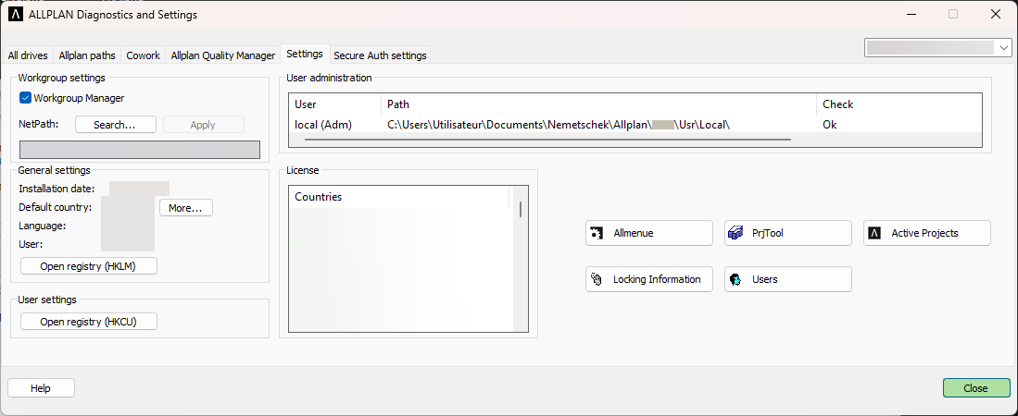This screenshot has height=416, width=1018.
Task: Maximize the diagnostics window
Action: pos(953,14)
